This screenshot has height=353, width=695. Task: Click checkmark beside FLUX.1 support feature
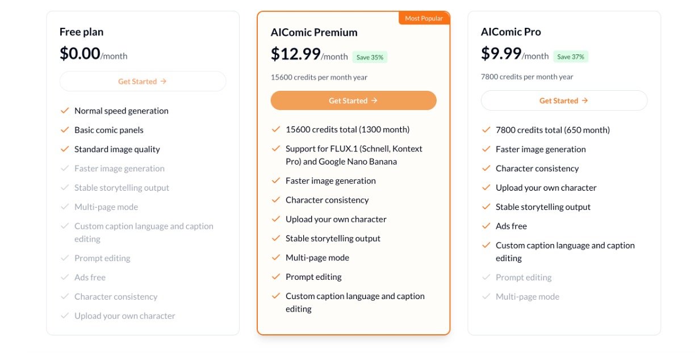point(276,149)
